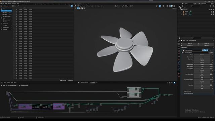Select Rendered viewport shading mode

174,6
